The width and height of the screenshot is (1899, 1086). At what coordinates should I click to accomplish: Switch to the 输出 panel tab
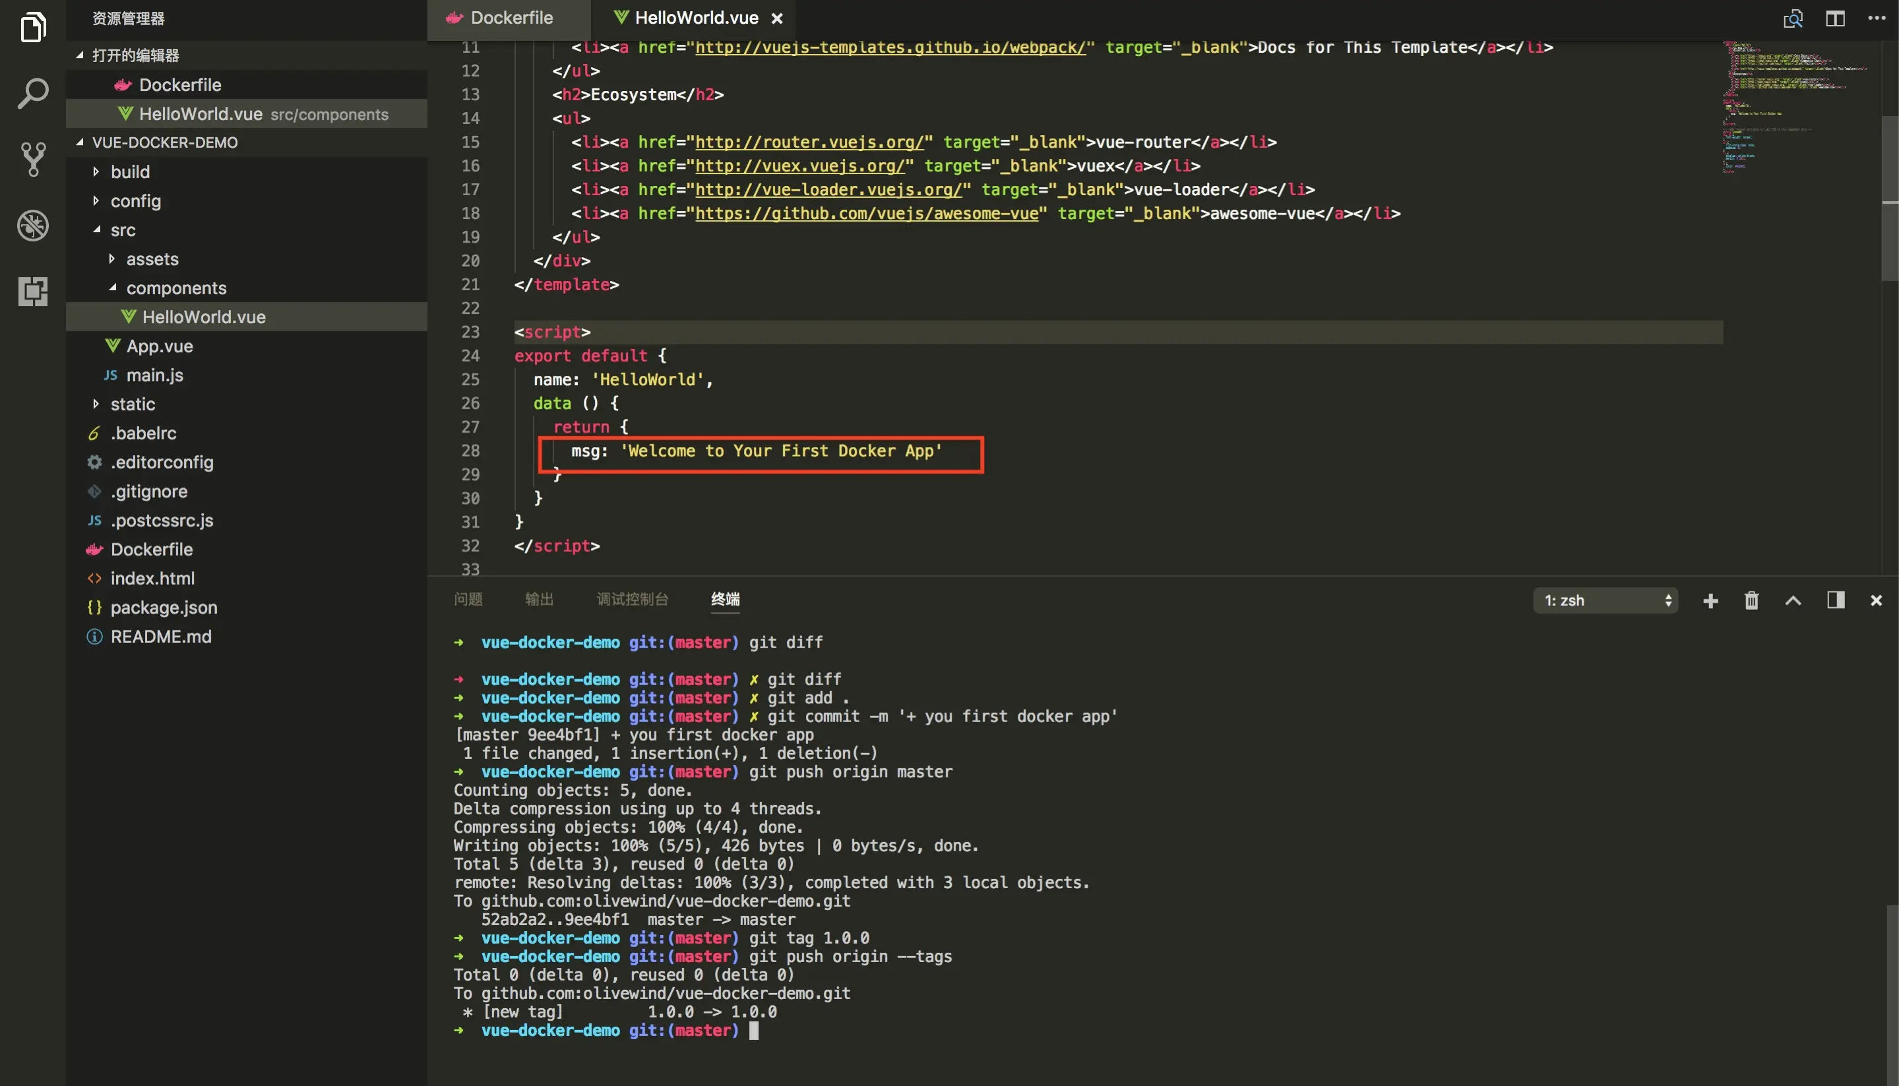coord(538,599)
